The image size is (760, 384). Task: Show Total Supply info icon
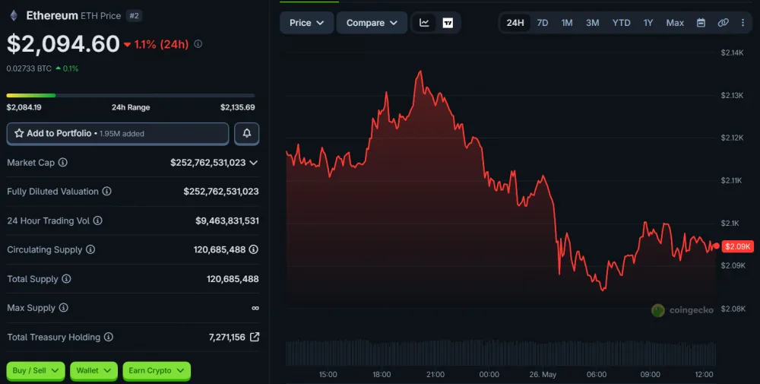[x=66, y=279]
